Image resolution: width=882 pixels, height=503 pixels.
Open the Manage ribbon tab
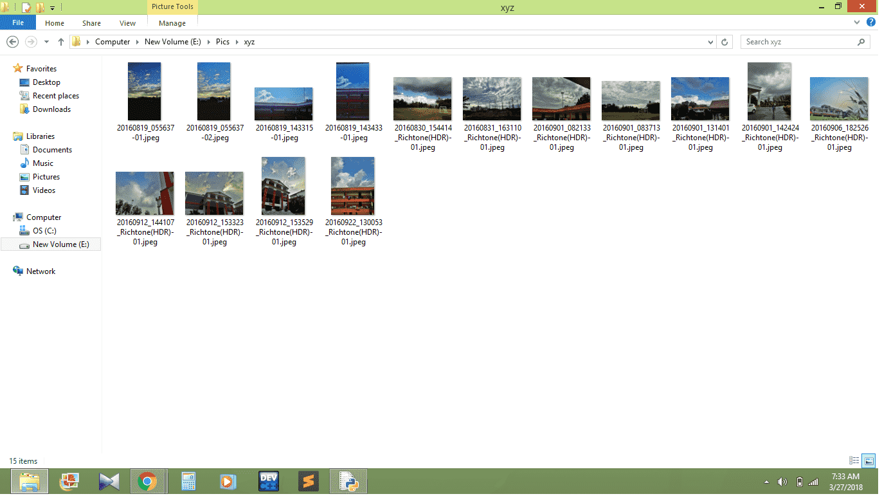pyautogui.click(x=172, y=23)
